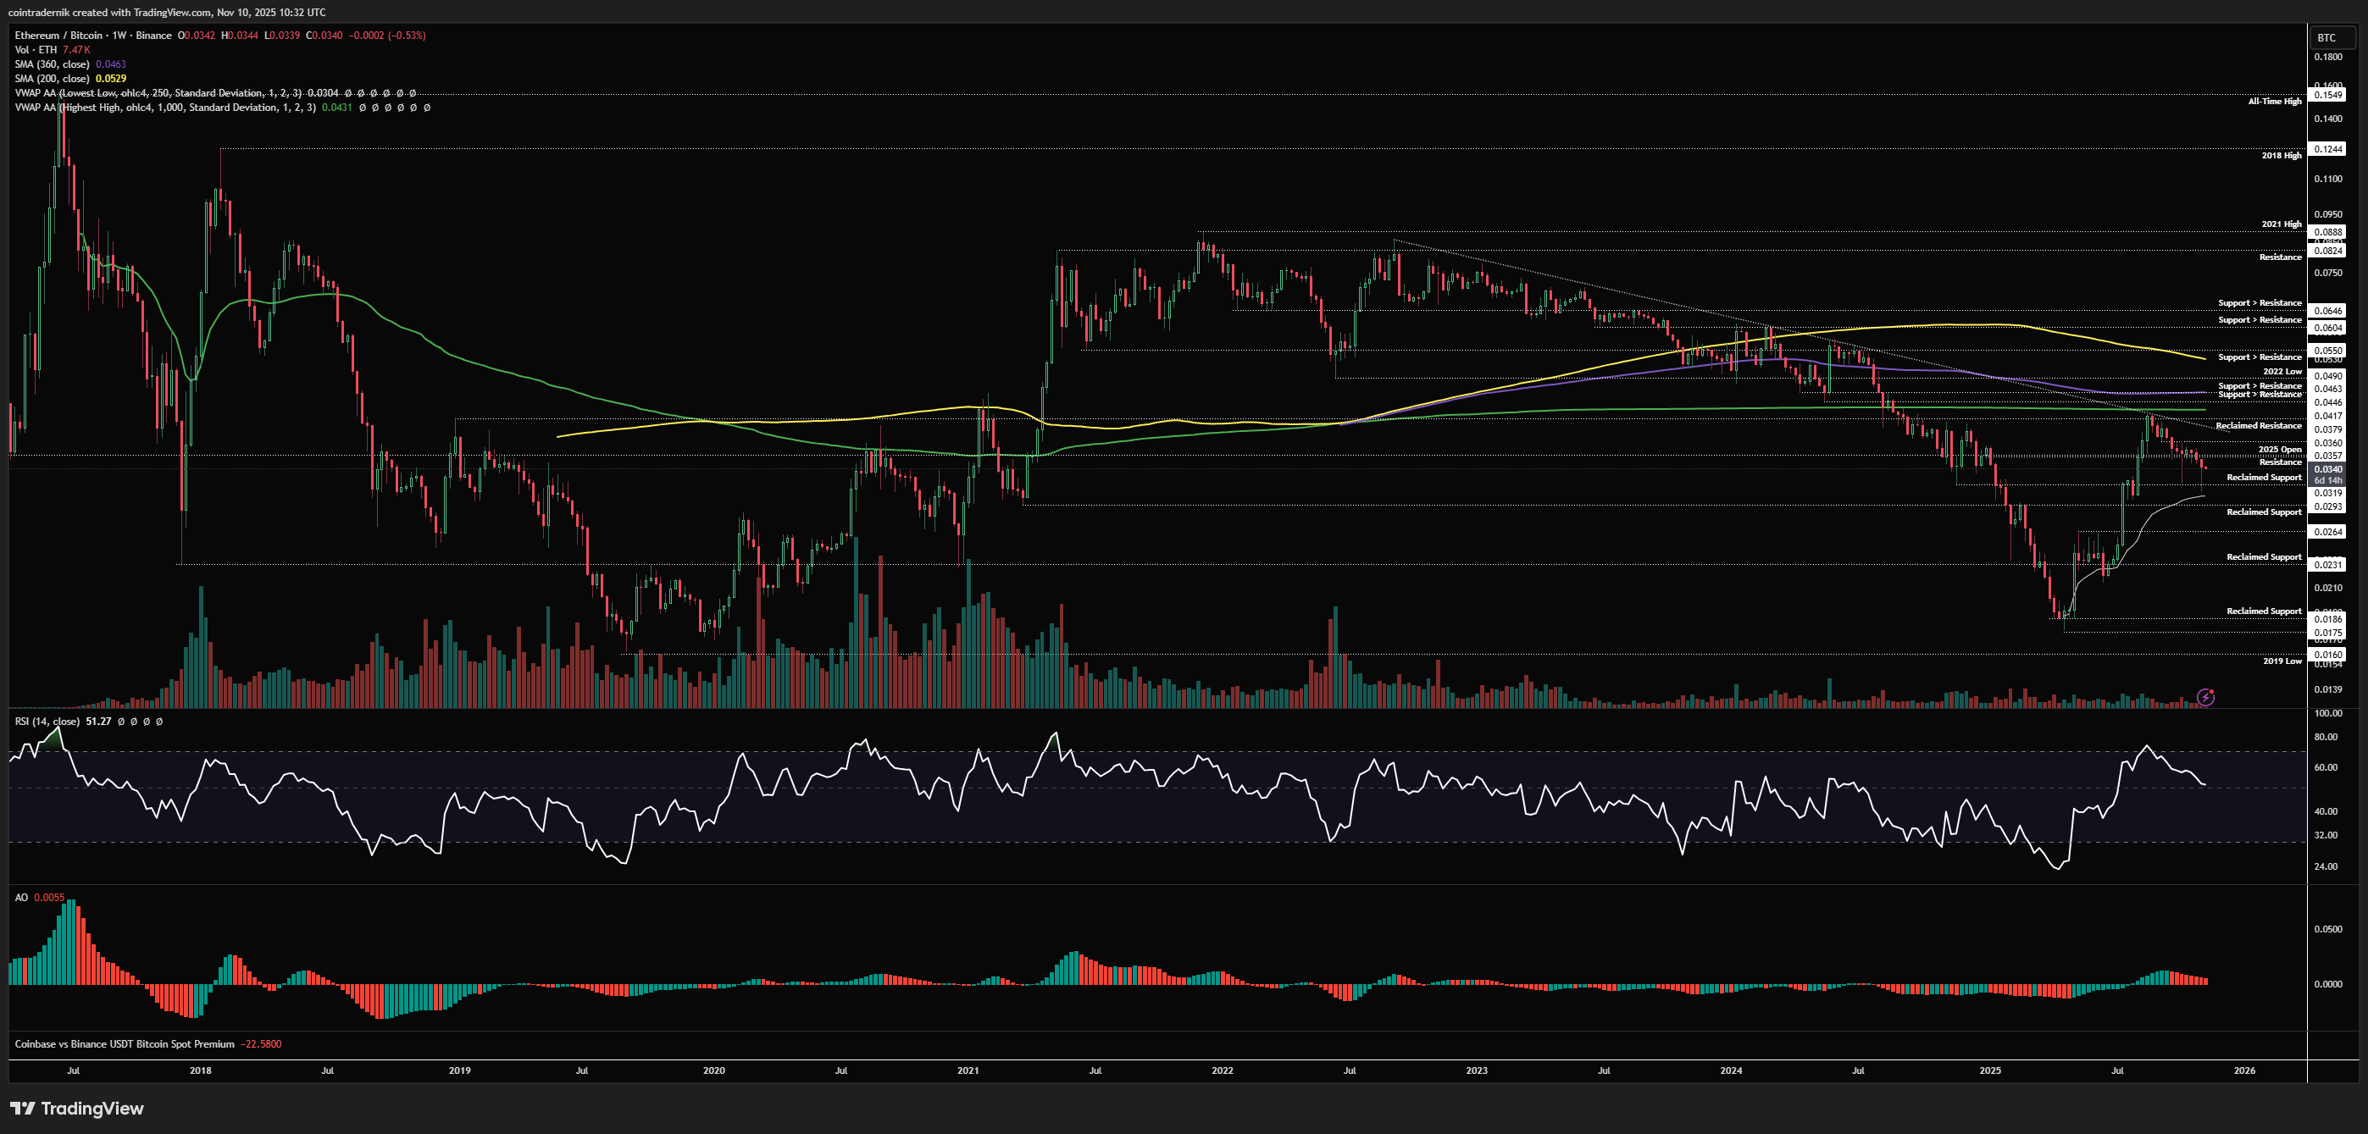The image size is (2368, 1134).
Task: Click the TradingView logo at bottom left
Action: pos(77,1109)
